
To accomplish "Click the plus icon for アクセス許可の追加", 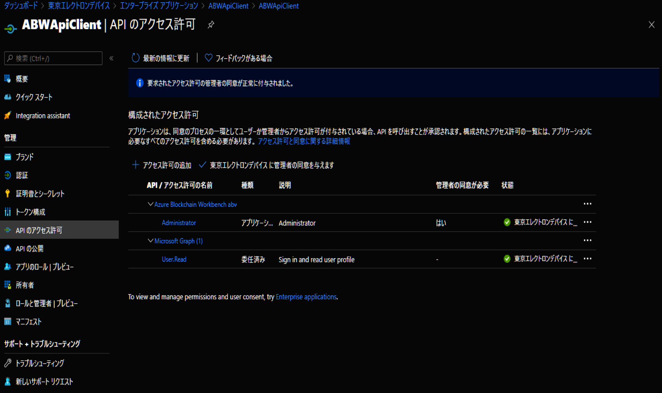I will click(x=135, y=165).
